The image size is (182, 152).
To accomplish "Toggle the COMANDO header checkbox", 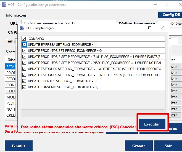I will (24, 39).
